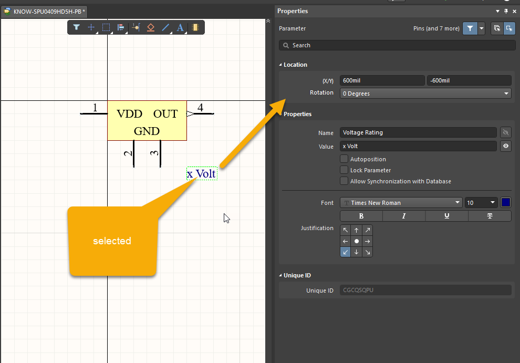This screenshot has width=520, height=363.
Task: Toggle Strikethrough font style
Action: coord(490,216)
